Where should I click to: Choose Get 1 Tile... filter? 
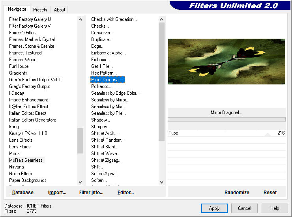[102, 66]
